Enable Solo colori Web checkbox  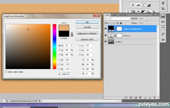click(7, 72)
